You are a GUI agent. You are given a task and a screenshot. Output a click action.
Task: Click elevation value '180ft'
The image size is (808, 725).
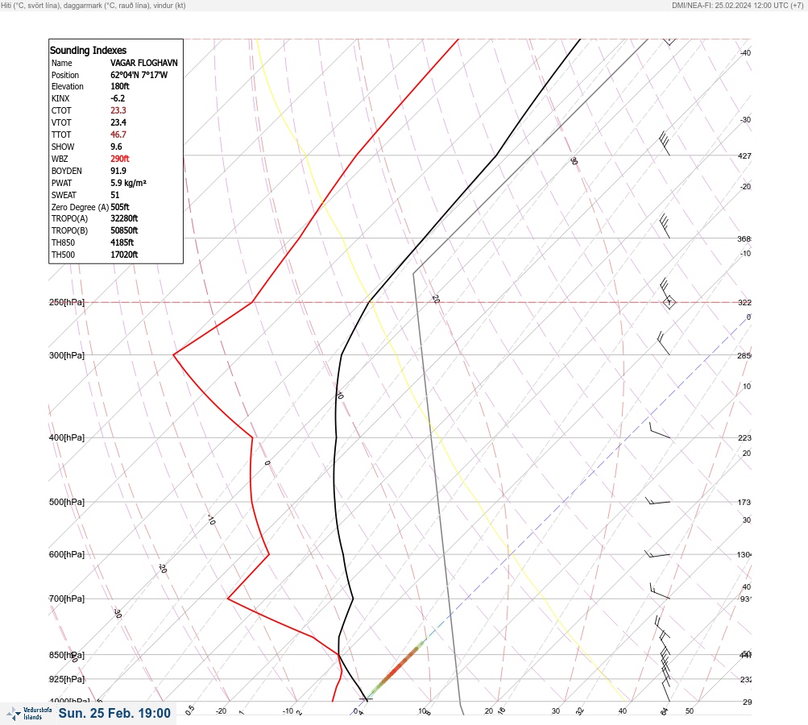click(119, 86)
